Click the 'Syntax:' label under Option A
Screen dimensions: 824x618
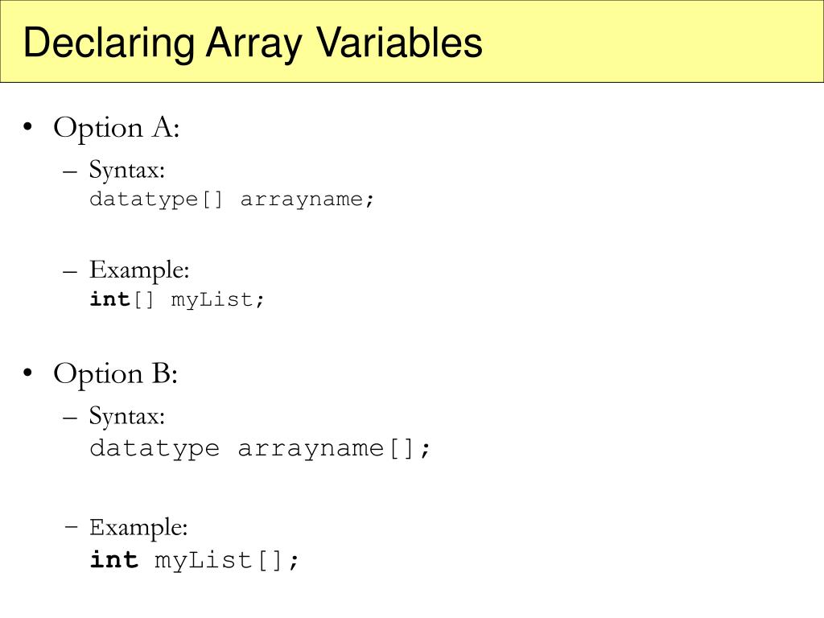(126, 171)
